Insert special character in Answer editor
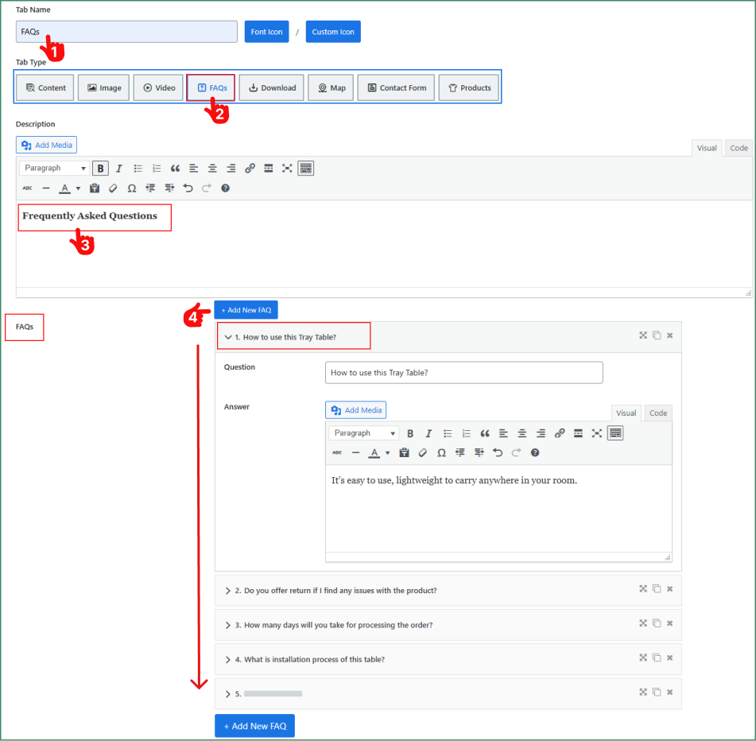The width and height of the screenshot is (756, 741). point(441,452)
